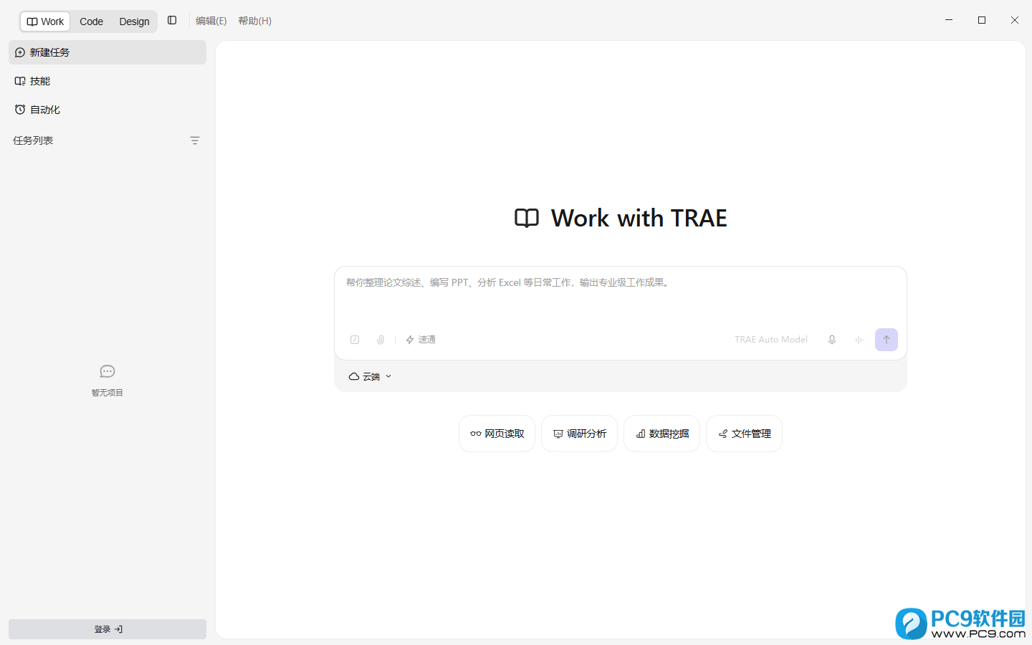Click the 登录 login button

tap(107, 629)
